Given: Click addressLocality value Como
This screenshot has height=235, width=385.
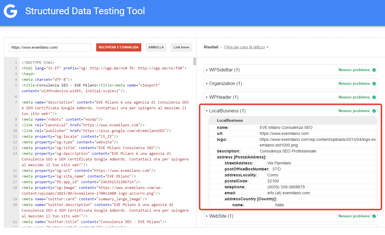Looking at the screenshot, I should click(x=273, y=175).
